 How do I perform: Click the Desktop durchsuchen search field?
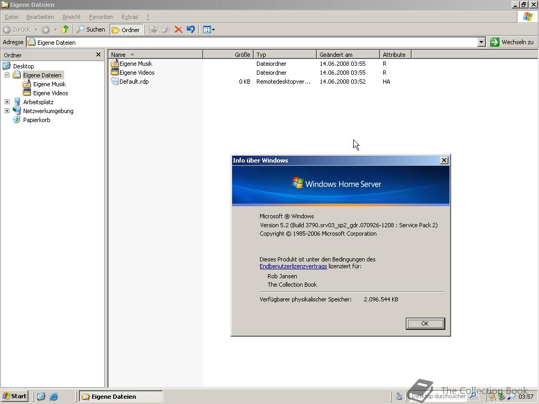coord(439,396)
